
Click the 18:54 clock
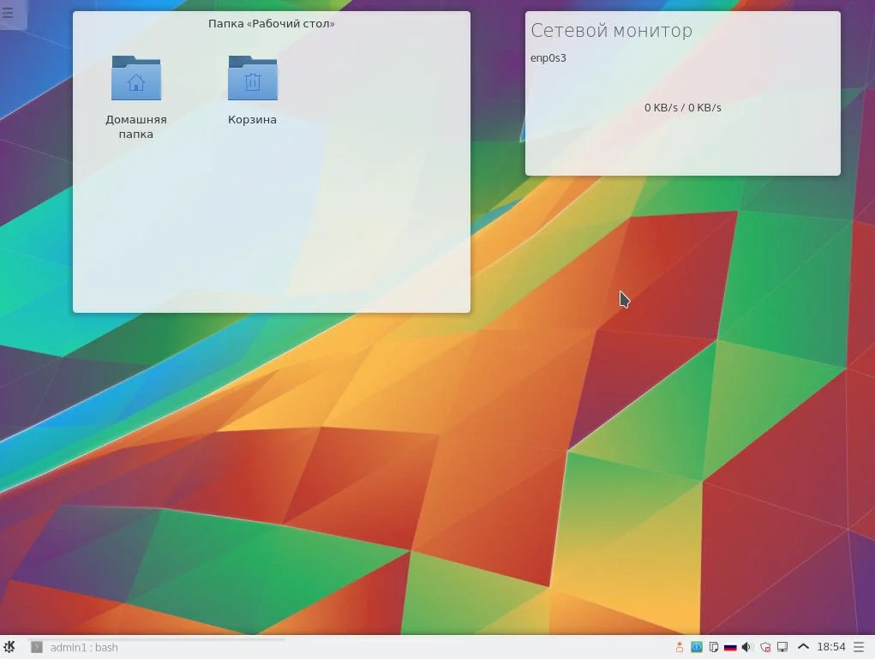click(x=831, y=647)
